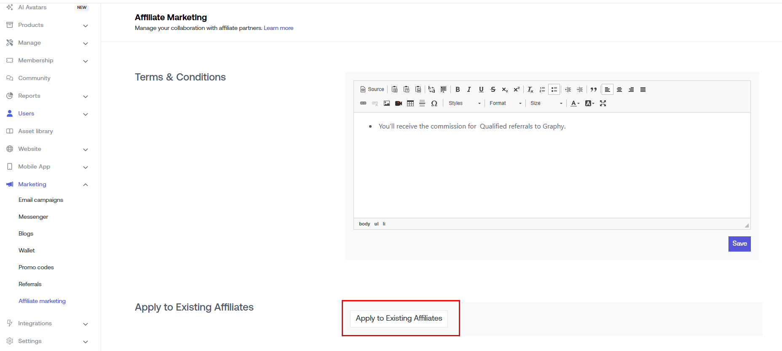Insert a link with the link icon
Screen dimensions: 782x351
(x=363, y=103)
